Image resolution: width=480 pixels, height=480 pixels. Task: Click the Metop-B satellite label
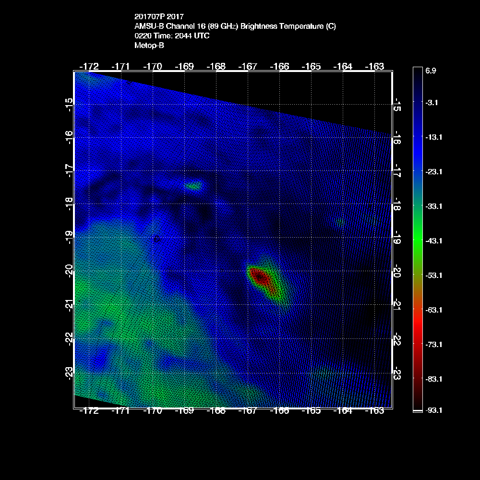[150, 46]
